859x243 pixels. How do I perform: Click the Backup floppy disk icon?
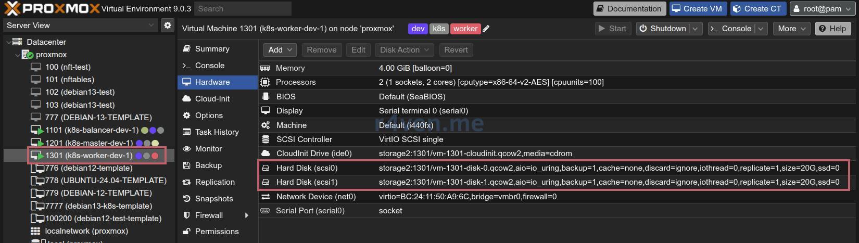point(186,165)
